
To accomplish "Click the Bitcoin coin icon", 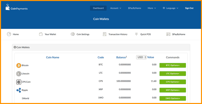I will pyautogui.click(x=19, y=65).
